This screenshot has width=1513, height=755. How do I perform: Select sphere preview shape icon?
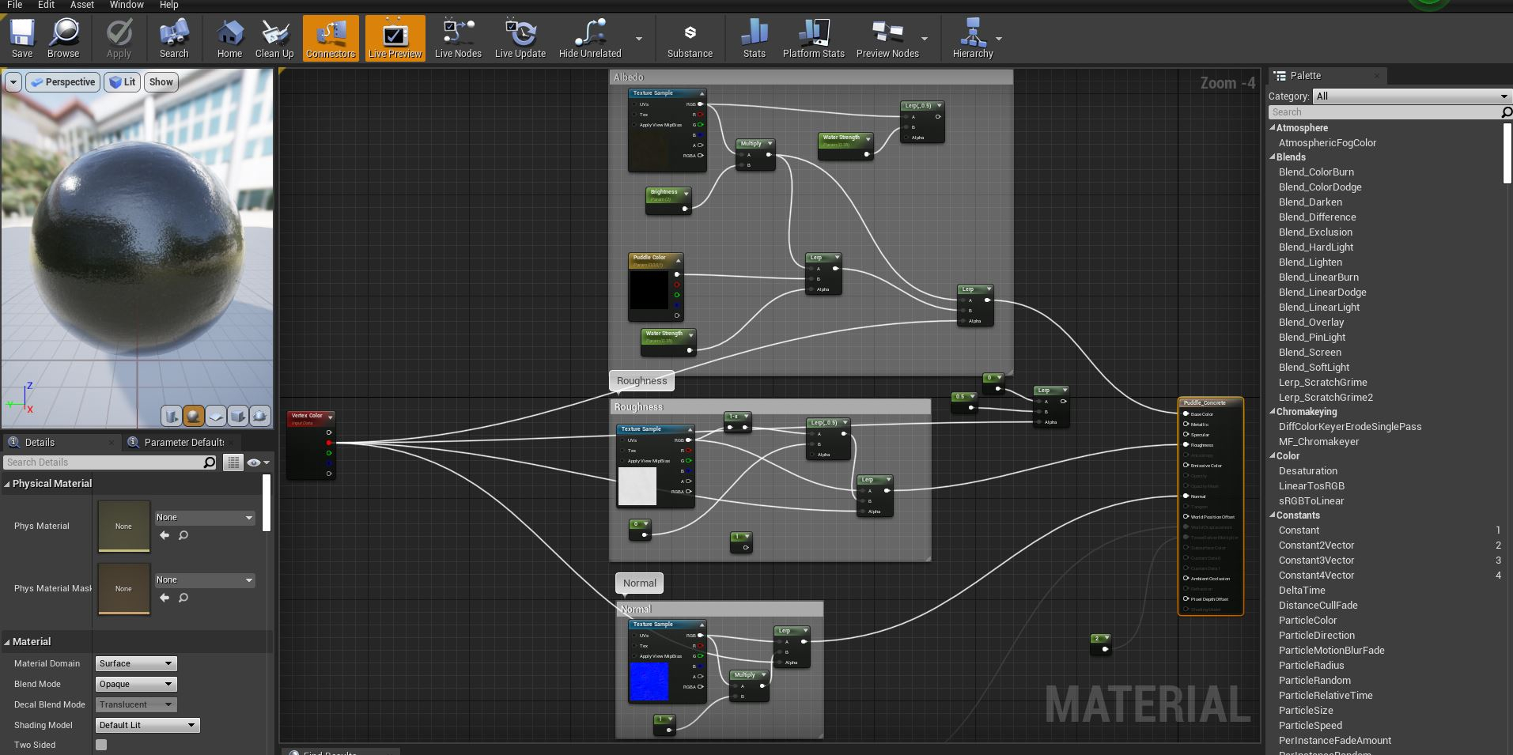coord(193,416)
